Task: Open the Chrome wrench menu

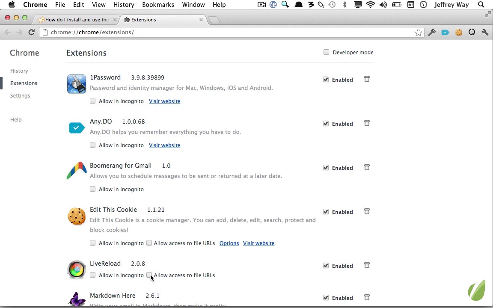Action: click(485, 32)
